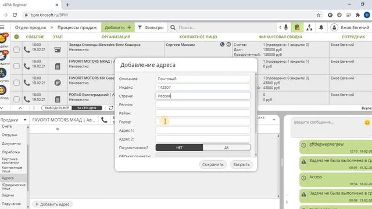Click the Описание field containing Почтовый

(203, 79)
